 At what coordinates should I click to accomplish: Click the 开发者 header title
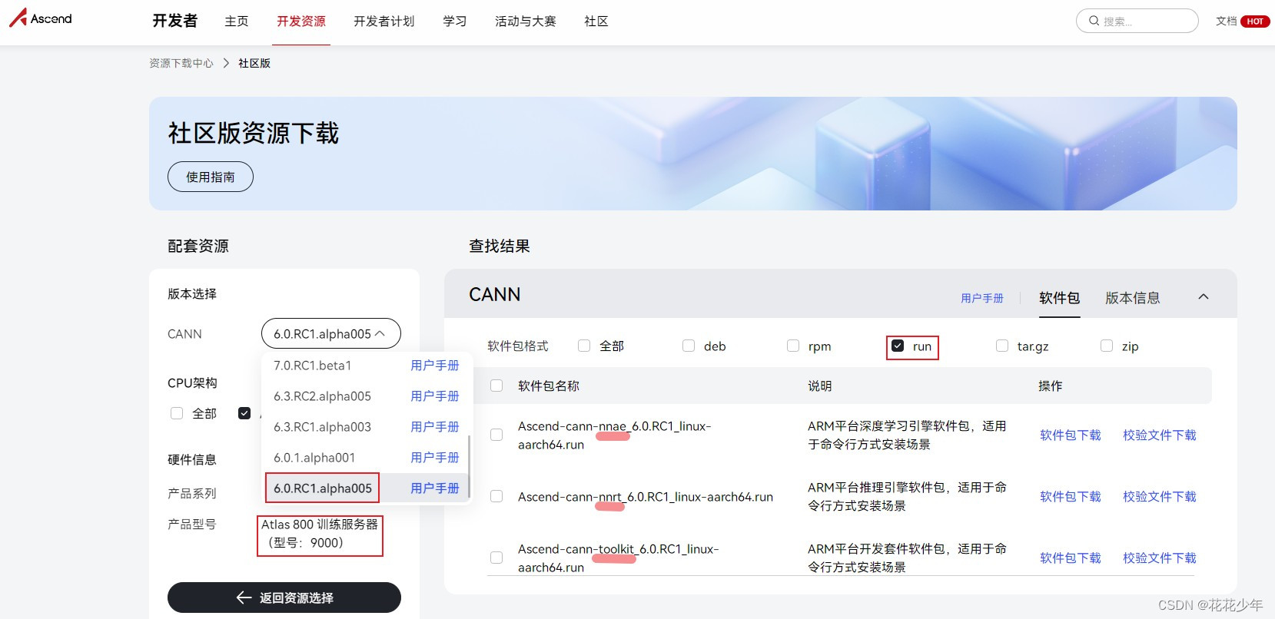(175, 21)
